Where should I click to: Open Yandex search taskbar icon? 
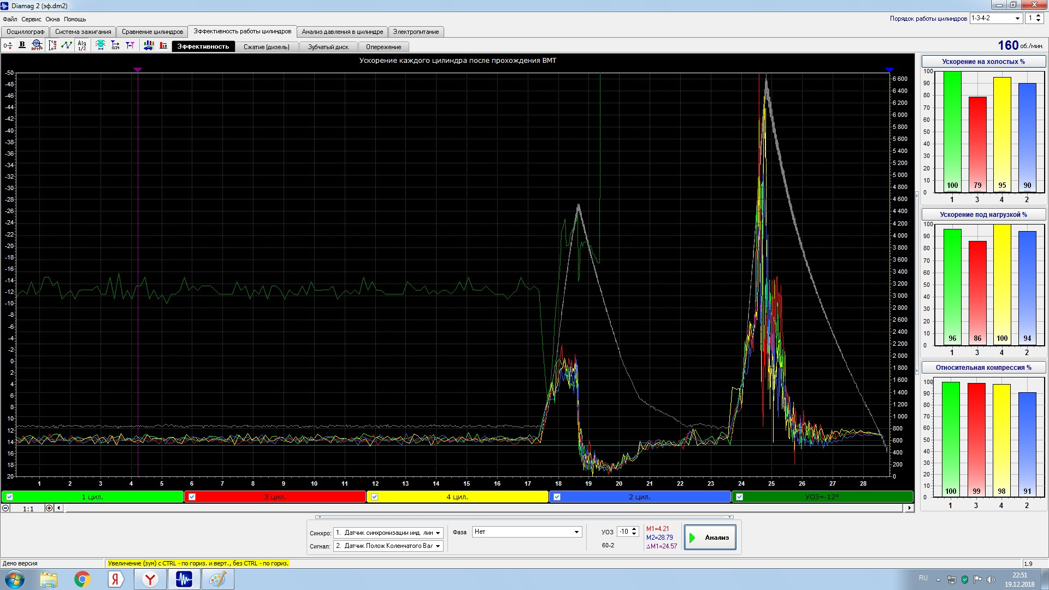click(115, 579)
